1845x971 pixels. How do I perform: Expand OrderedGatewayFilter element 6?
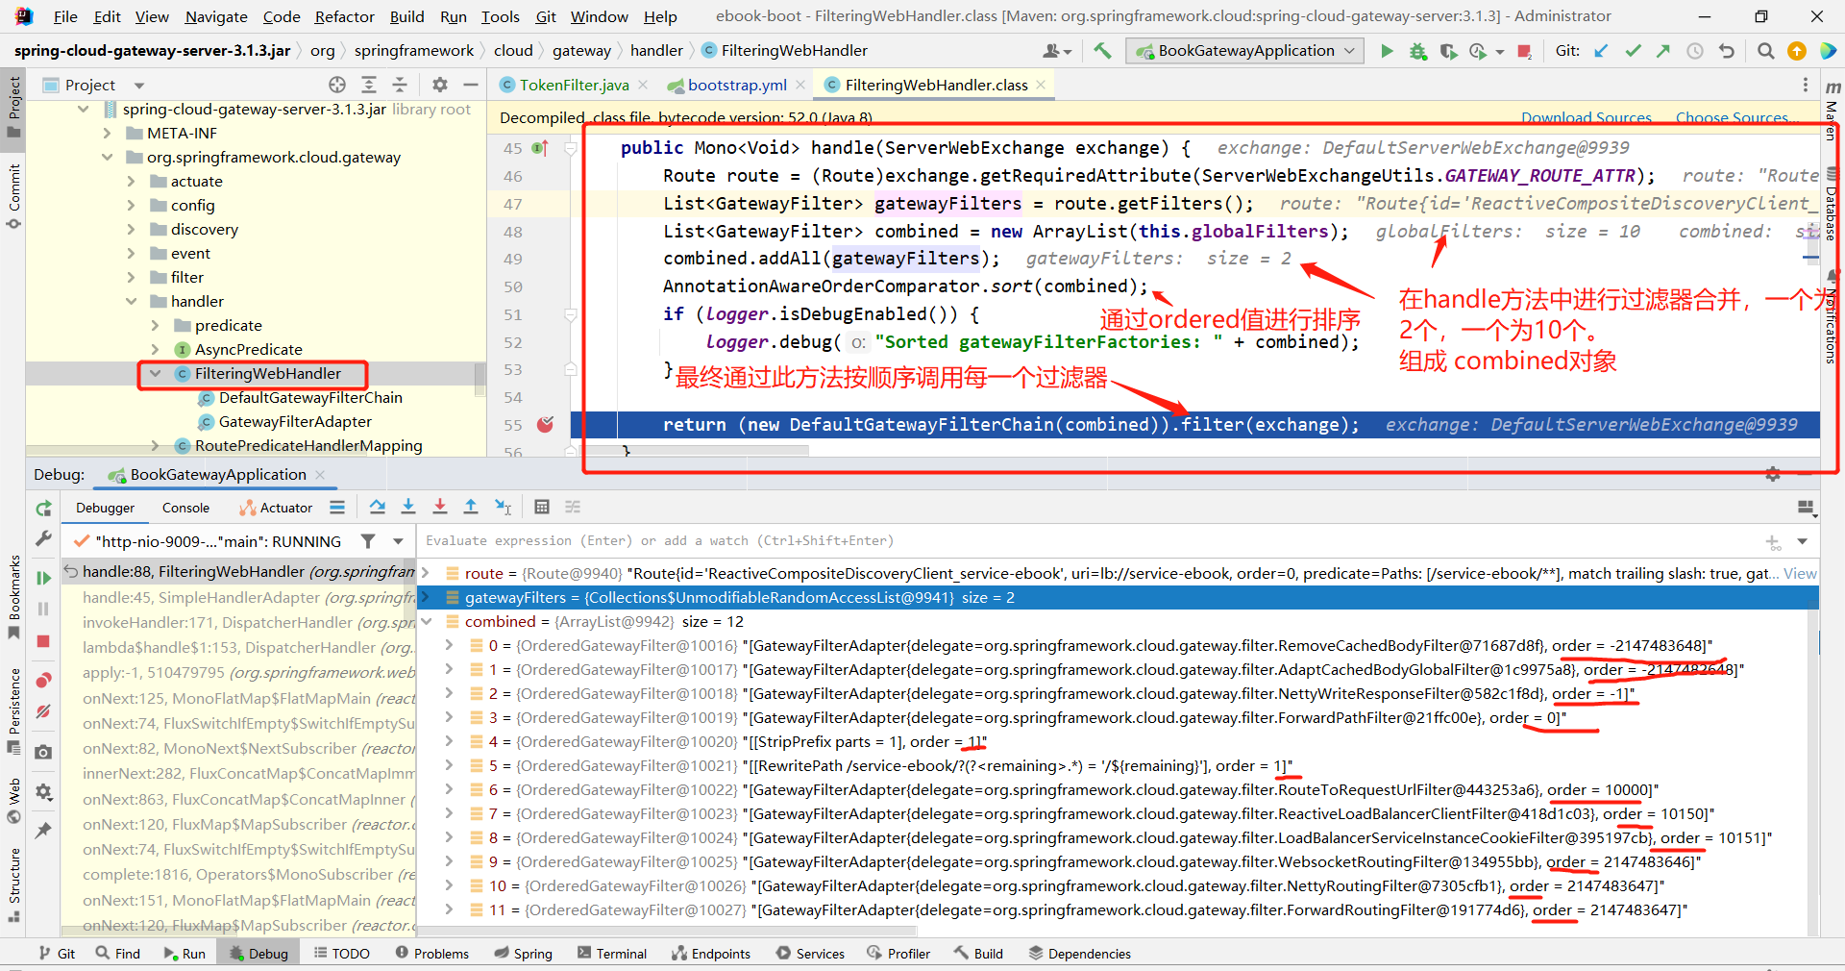(x=449, y=789)
